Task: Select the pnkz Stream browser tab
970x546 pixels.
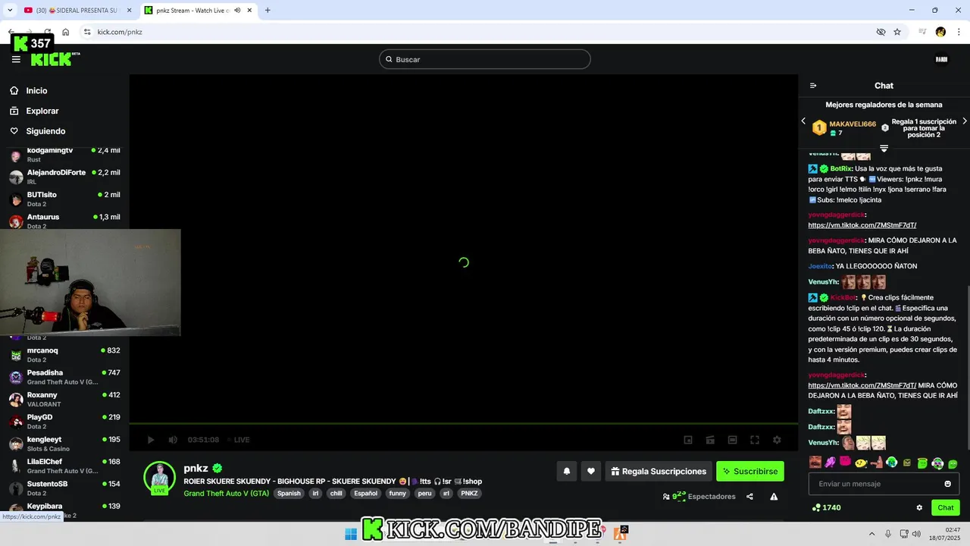Action: 199,11
